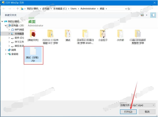
Task: Expand the address bar history dropdown
Action: click(126, 9)
